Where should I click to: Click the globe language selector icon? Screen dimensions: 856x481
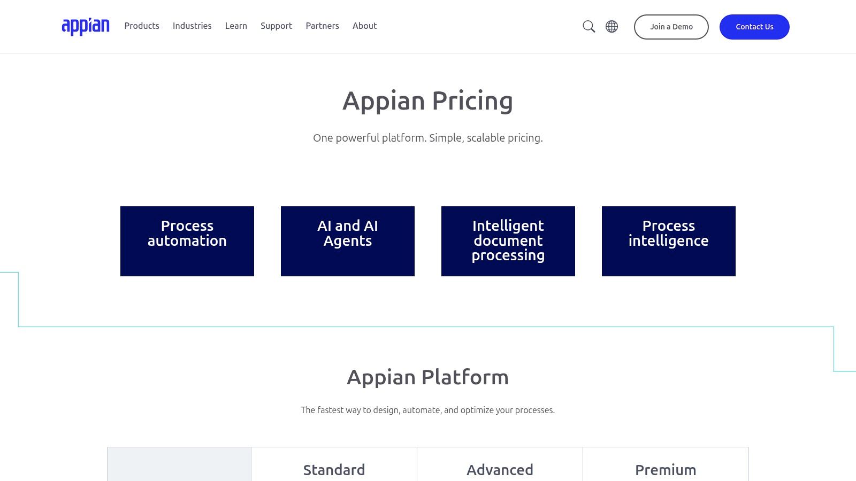coord(611,26)
